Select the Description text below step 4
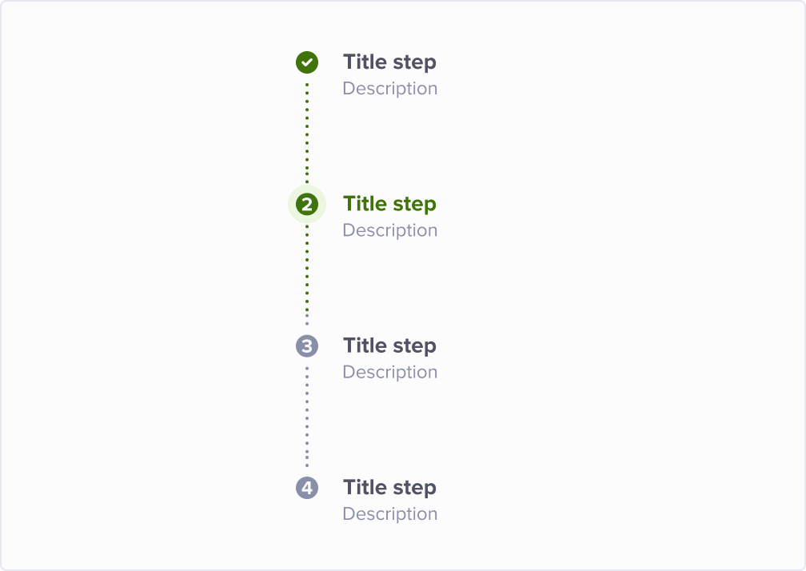The width and height of the screenshot is (806, 571). (389, 514)
